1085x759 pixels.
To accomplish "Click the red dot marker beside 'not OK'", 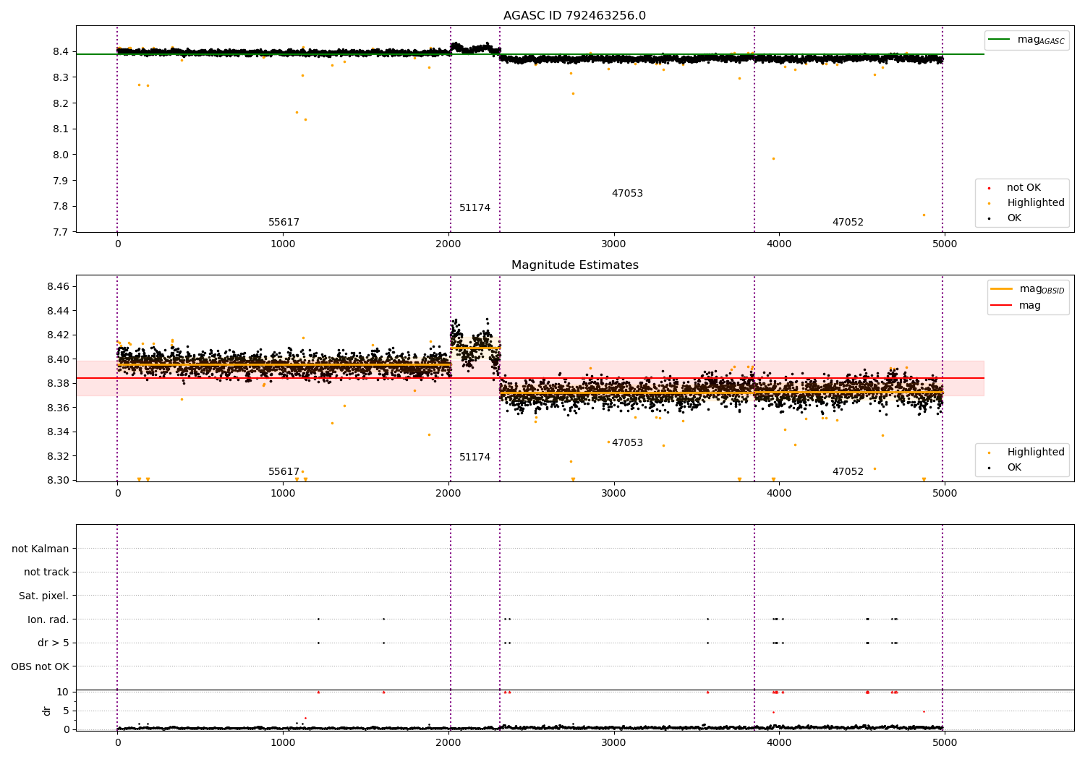I will tap(989, 188).
